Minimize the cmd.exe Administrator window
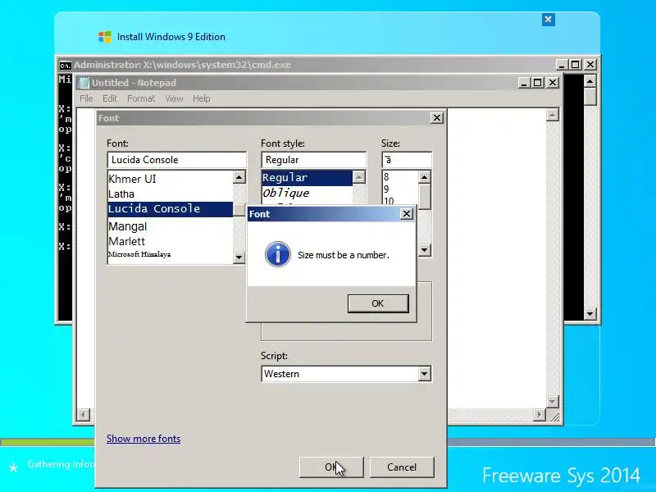 pyautogui.click(x=562, y=65)
